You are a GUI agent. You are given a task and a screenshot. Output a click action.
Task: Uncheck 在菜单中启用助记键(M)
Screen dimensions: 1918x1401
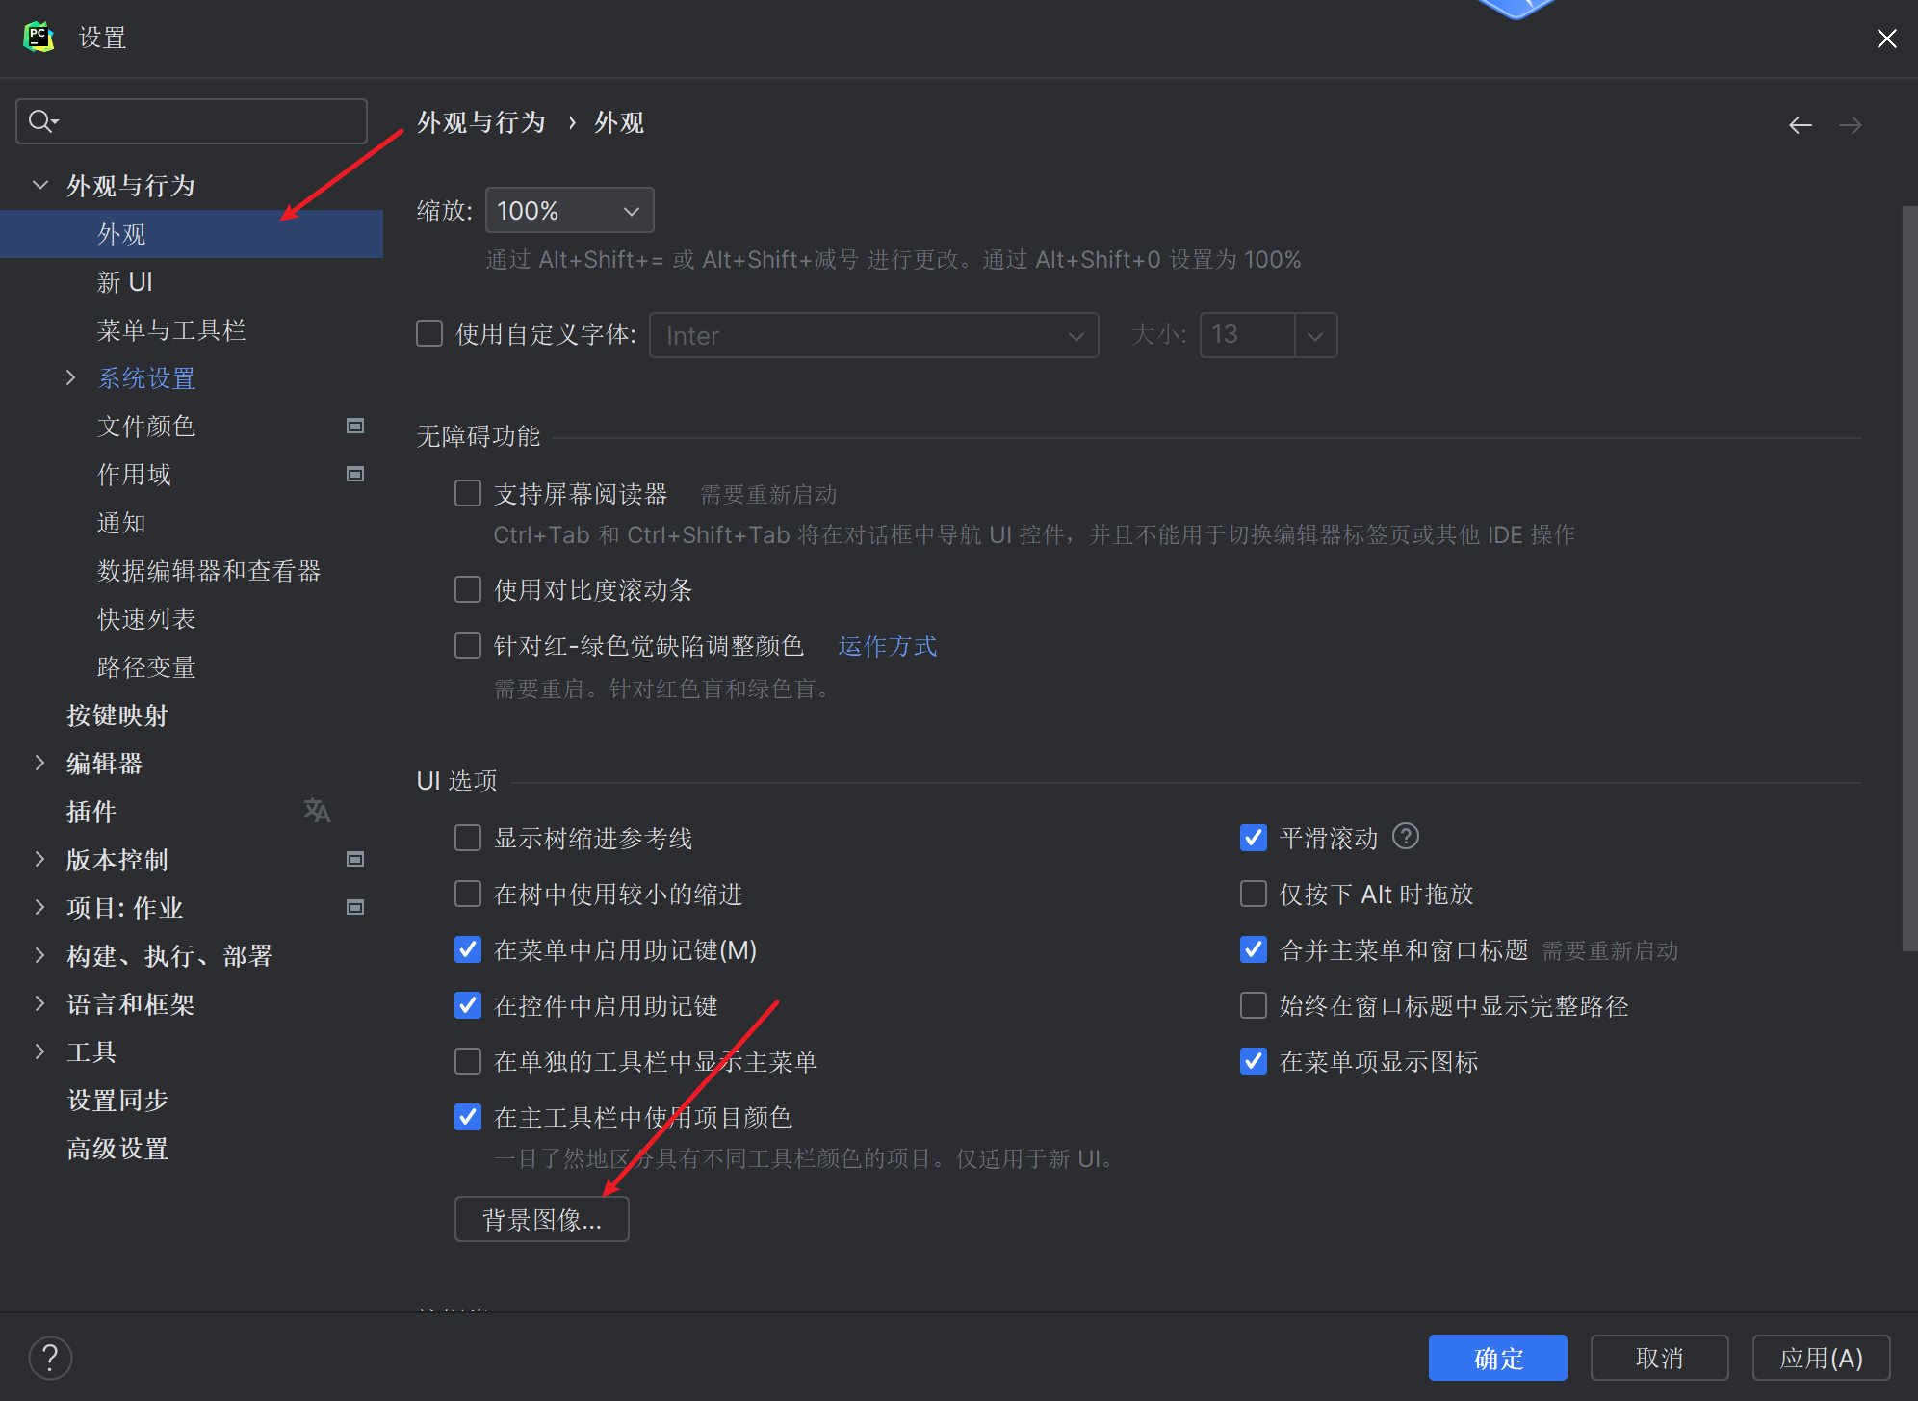click(468, 949)
